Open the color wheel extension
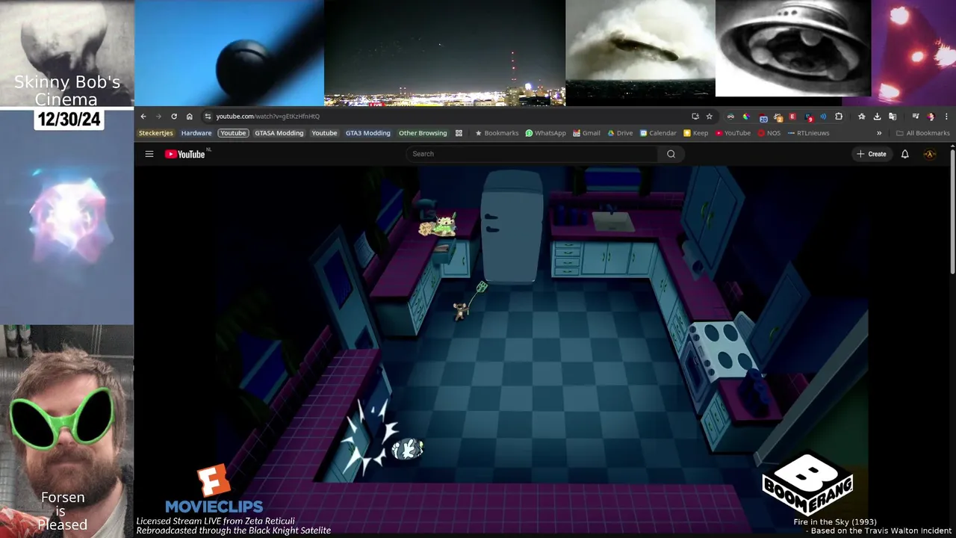The image size is (956, 538). pos(746,117)
